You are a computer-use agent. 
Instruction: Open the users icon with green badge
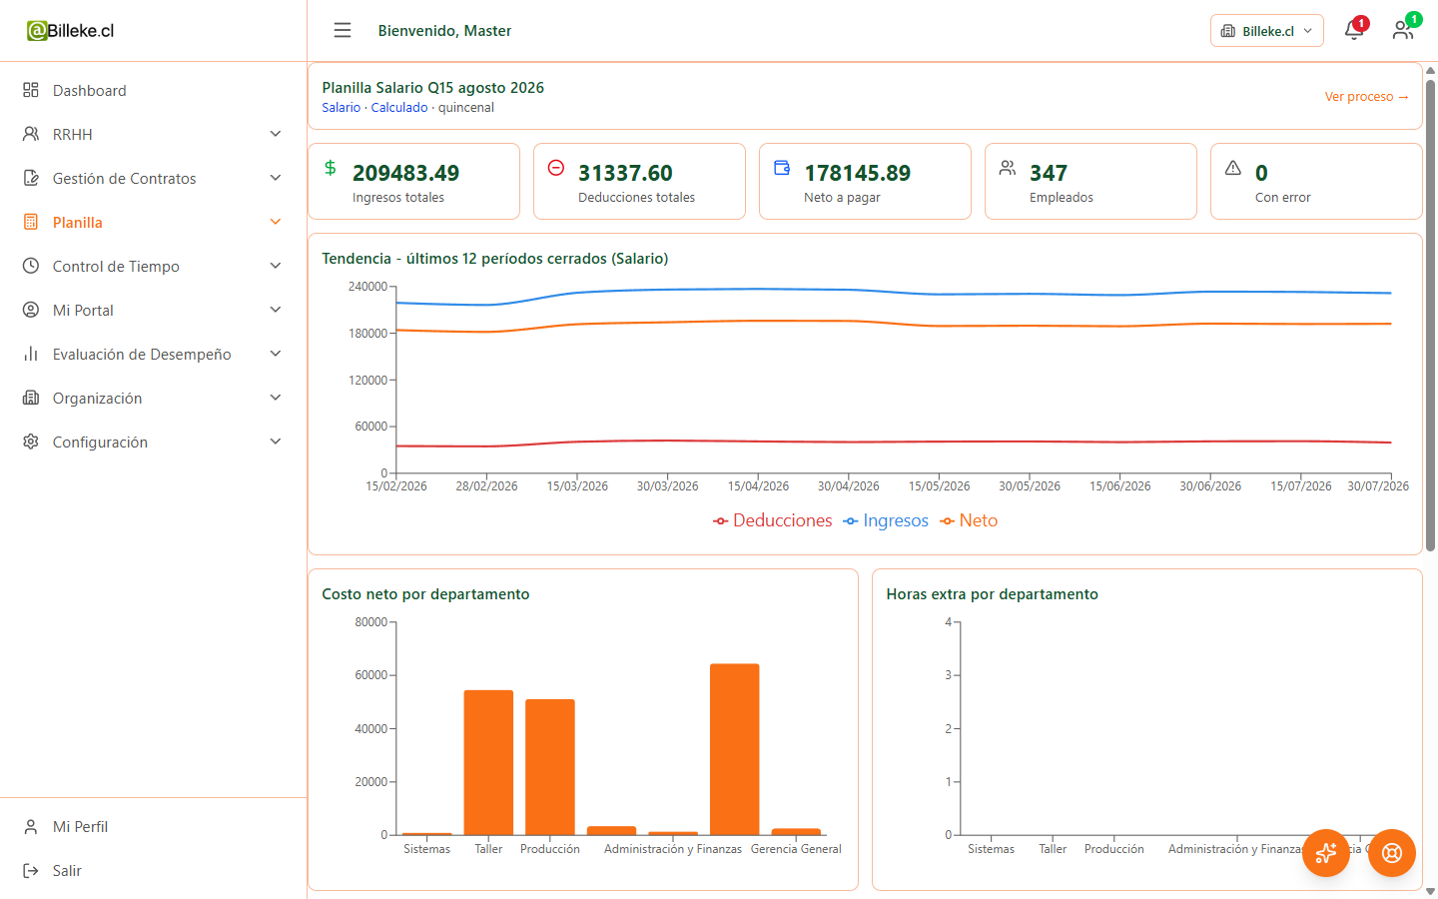coord(1403,30)
